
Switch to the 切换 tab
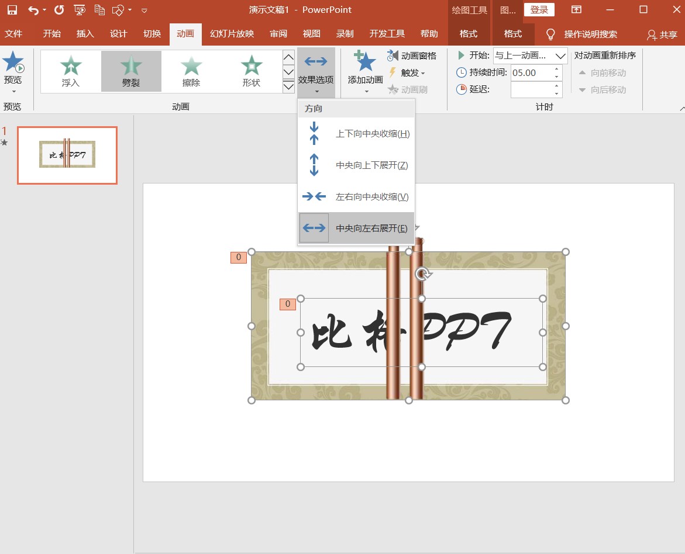pos(152,34)
